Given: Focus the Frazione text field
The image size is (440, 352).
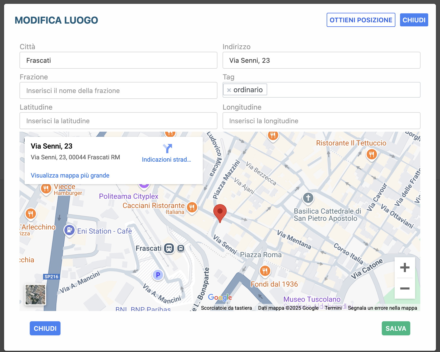Looking at the screenshot, I should click(x=118, y=91).
